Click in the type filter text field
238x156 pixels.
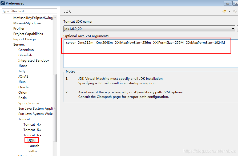coord(29,11)
